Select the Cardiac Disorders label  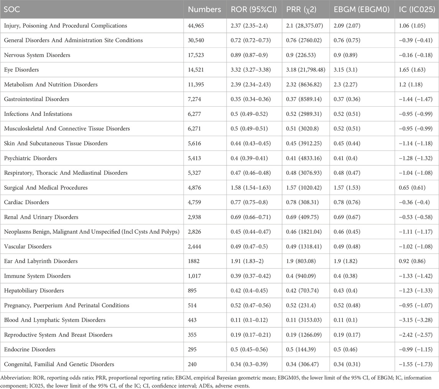pyautogui.click(x=26, y=202)
